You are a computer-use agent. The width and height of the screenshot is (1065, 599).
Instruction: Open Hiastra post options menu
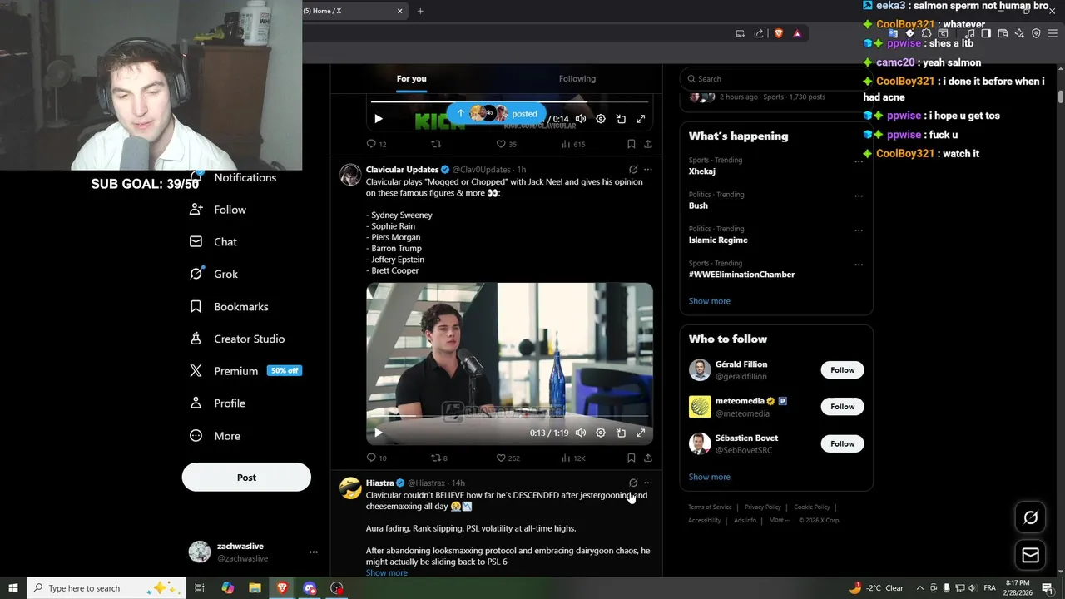tap(648, 483)
